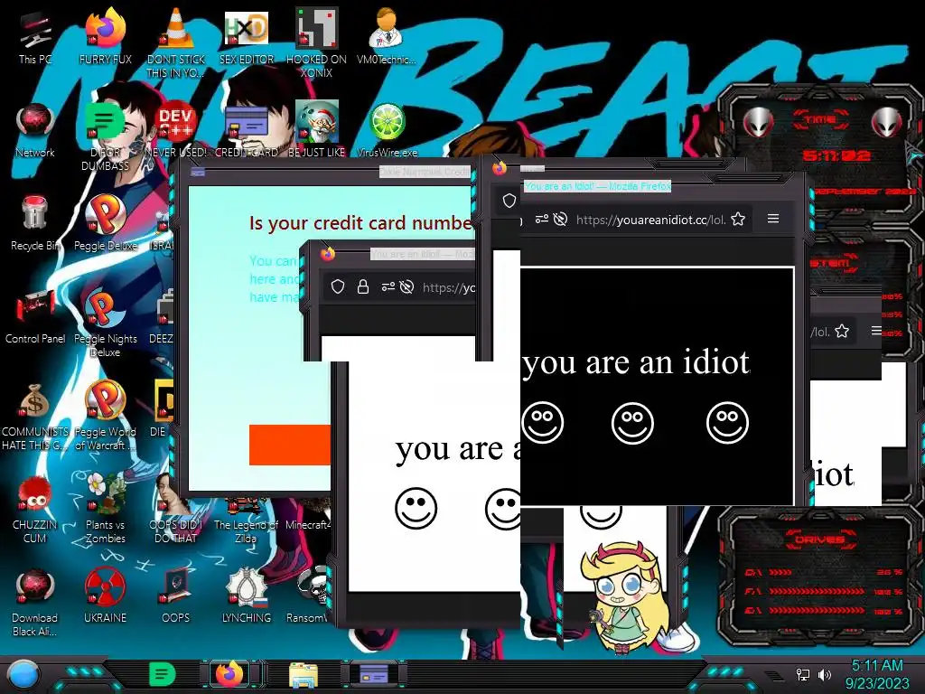The width and height of the screenshot is (925, 694).
Task: Click 5:11:02 time in gadget
Action: (836, 155)
